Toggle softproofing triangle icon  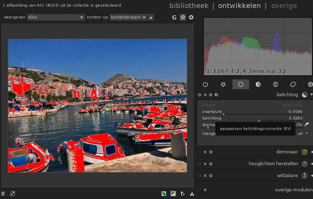182,194
